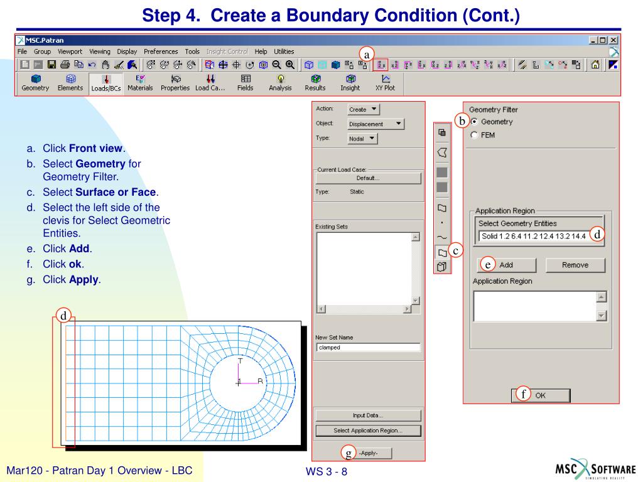Image resolution: width=643 pixels, height=482 pixels.
Task: Select the wireframe display cube icon
Action: 309,65
